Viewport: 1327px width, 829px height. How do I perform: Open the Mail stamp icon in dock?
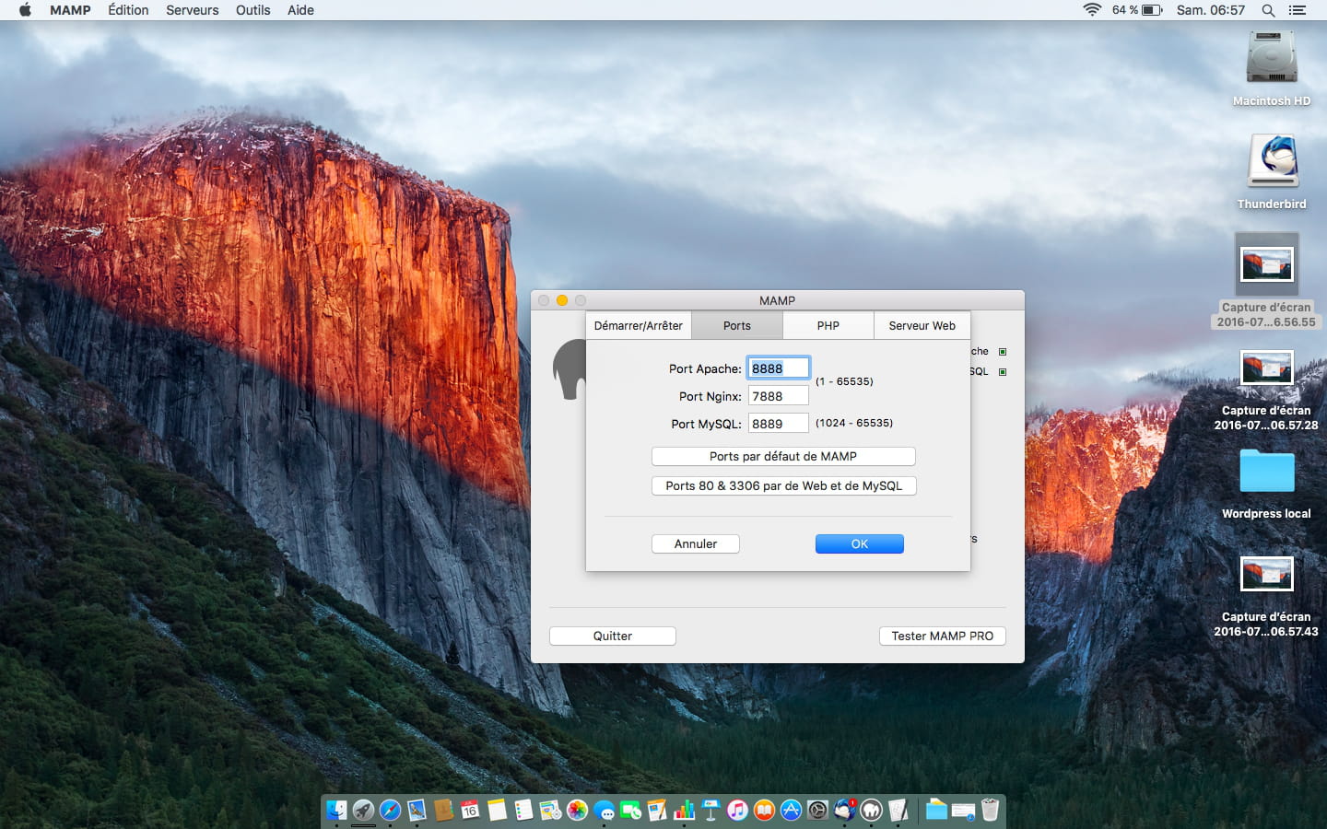point(417,810)
